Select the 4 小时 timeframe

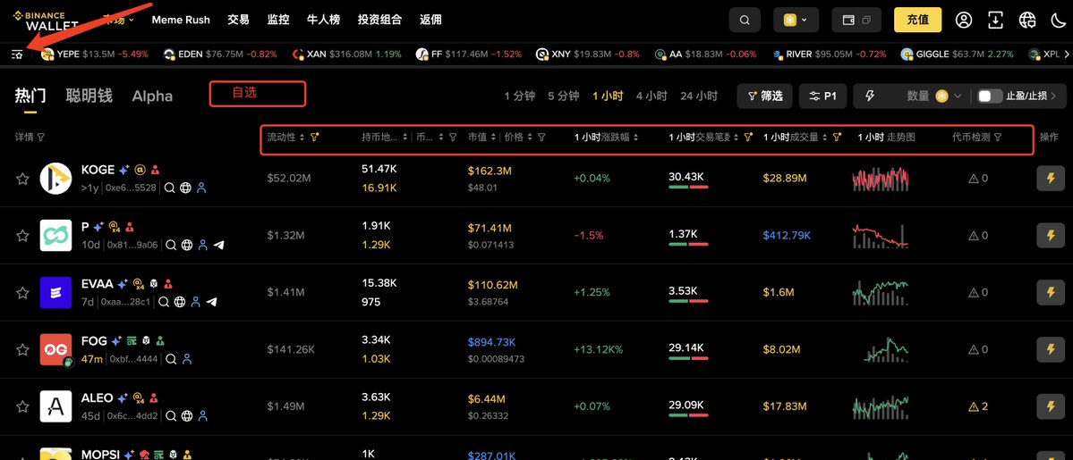tap(651, 96)
